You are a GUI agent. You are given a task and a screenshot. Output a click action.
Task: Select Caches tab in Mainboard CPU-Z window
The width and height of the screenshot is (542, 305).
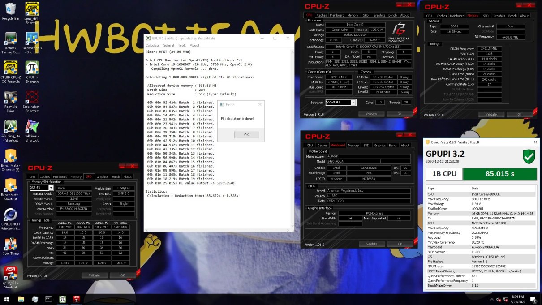[323, 145]
